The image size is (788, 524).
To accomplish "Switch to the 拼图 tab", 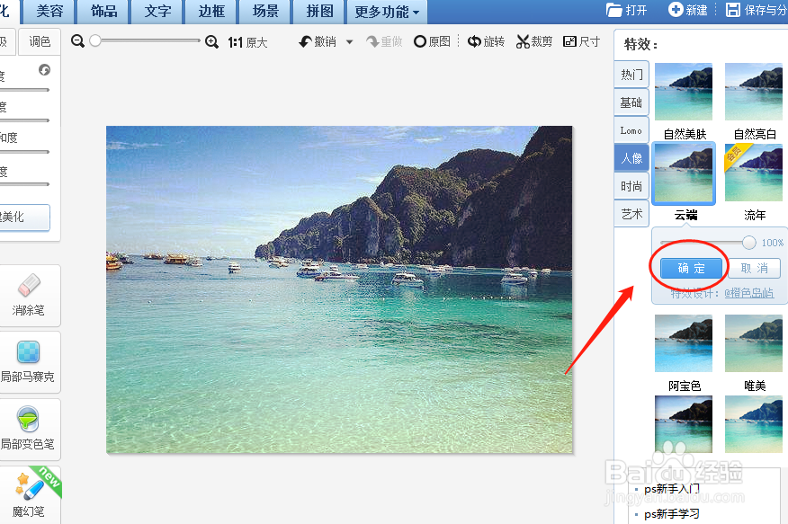I will [x=319, y=12].
